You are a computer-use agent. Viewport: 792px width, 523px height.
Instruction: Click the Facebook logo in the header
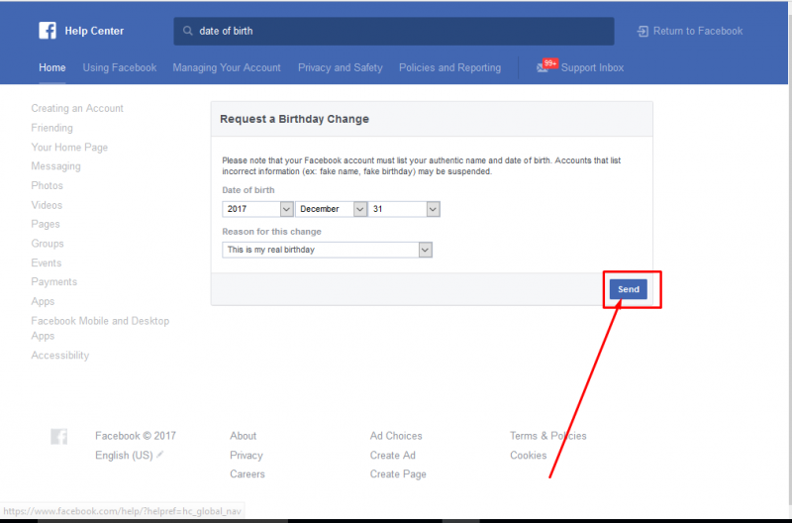point(48,31)
